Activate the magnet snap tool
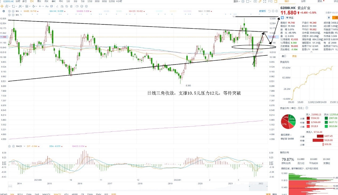The height and width of the screenshot is (195, 338). click(x=62, y=6)
